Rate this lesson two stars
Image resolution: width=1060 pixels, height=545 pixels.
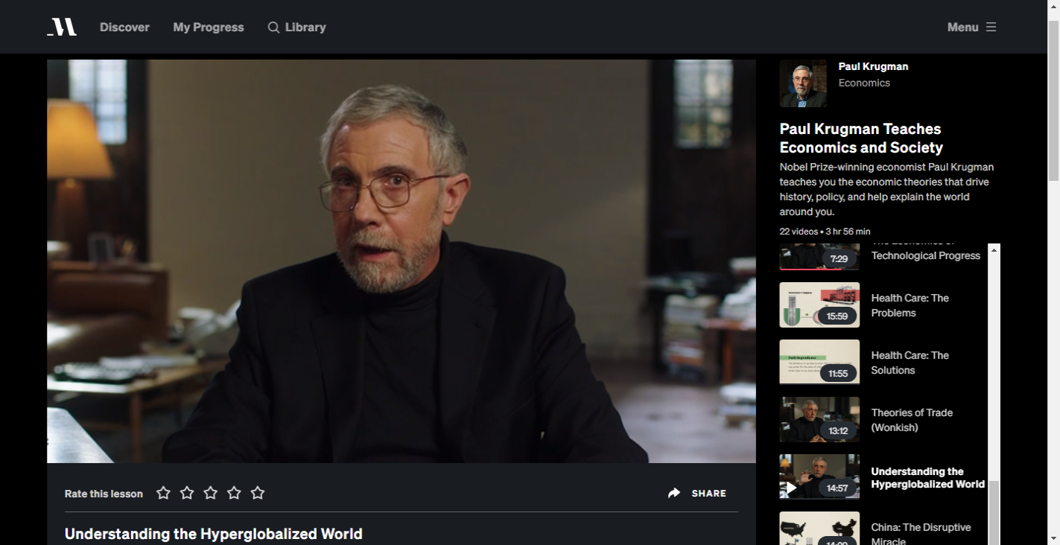(187, 493)
